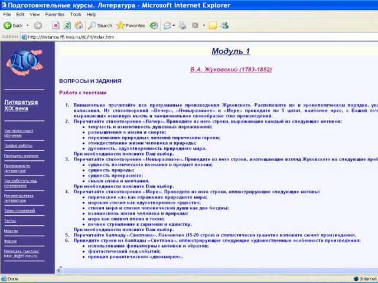The image size is (378, 283).
Task: Open the Favorites menu
Action: tap(55, 14)
